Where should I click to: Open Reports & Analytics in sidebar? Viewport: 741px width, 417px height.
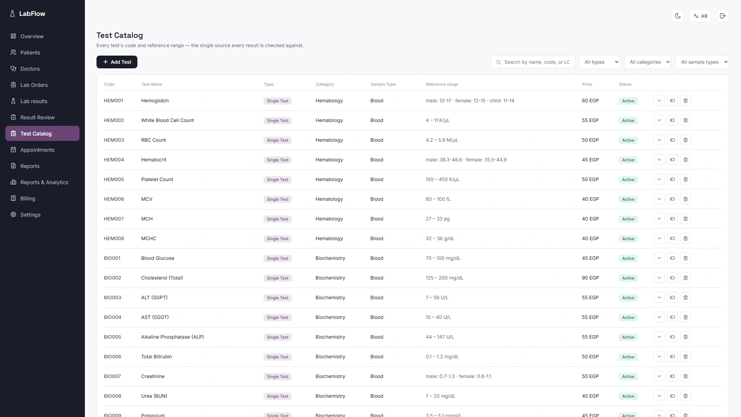coord(42,182)
